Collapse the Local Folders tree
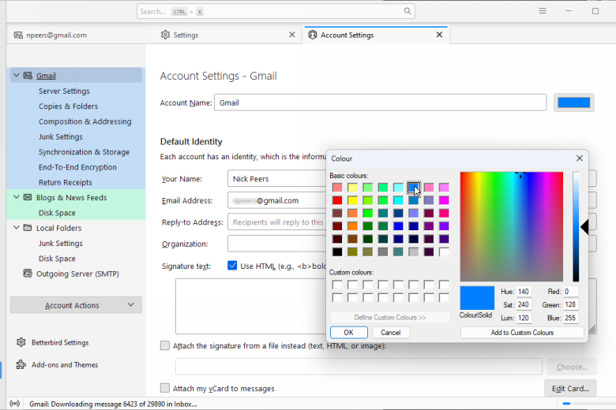This screenshot has height=410, width=616. pyautogui.click(x=16, y=228)
